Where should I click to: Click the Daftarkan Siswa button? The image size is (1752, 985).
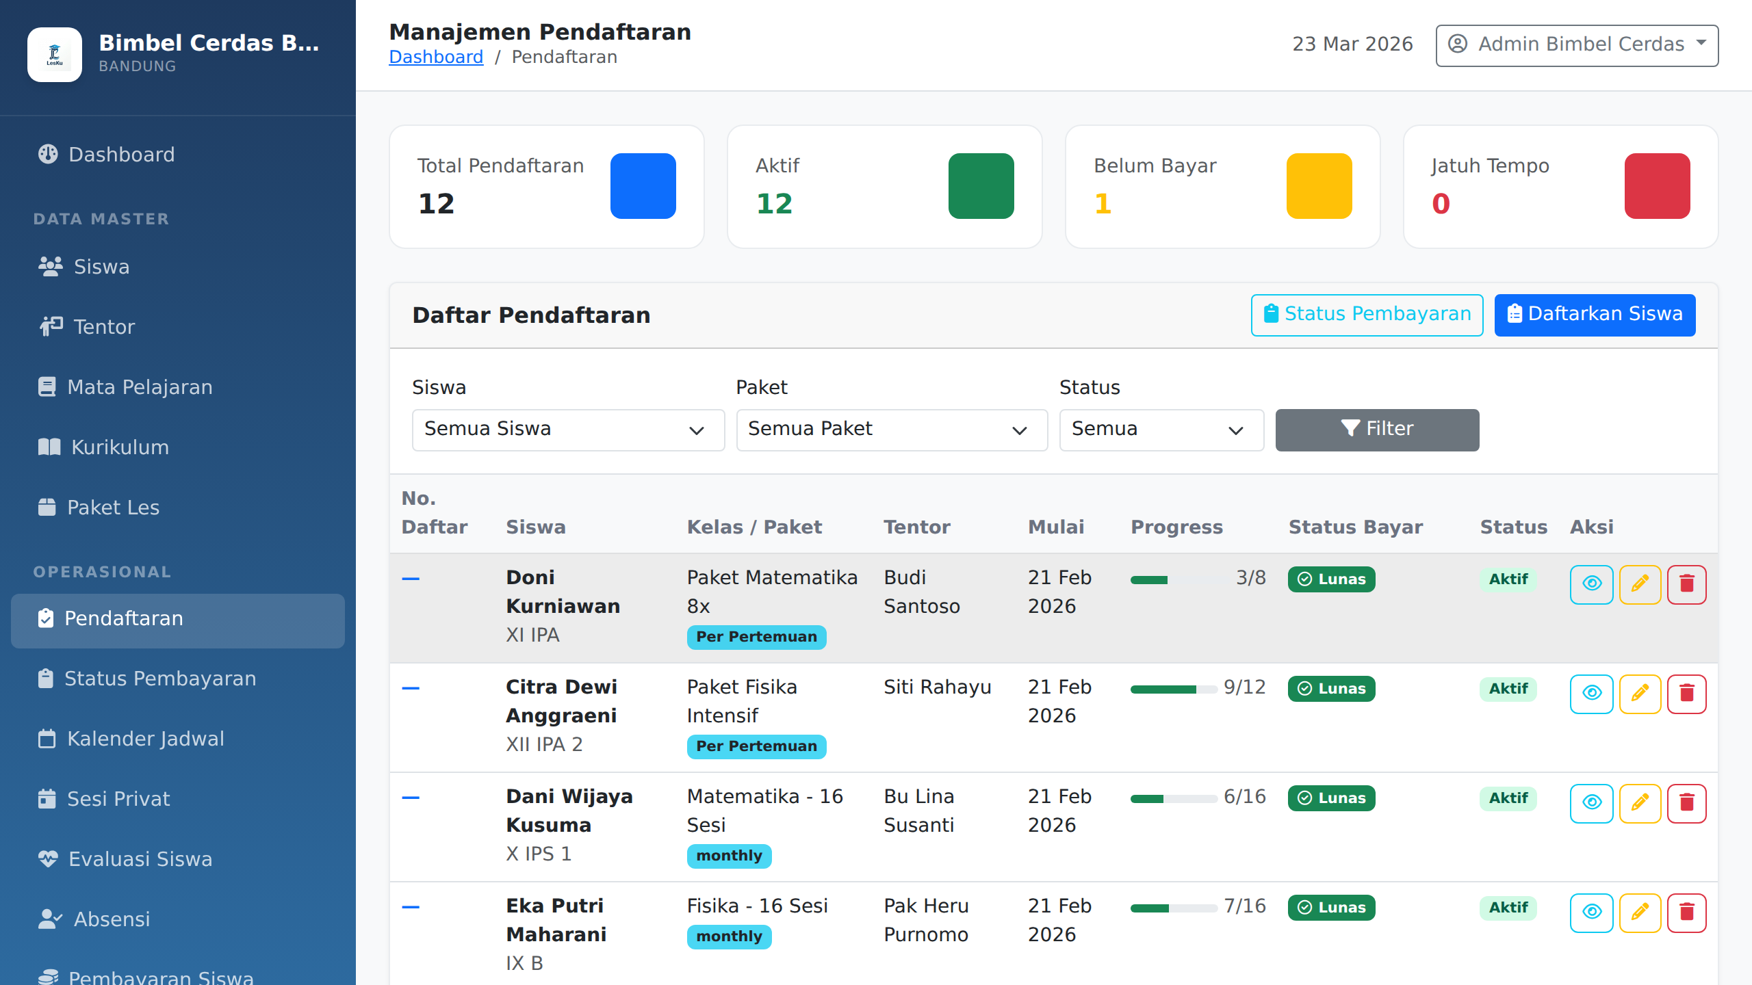click(x=1595, y=315)
